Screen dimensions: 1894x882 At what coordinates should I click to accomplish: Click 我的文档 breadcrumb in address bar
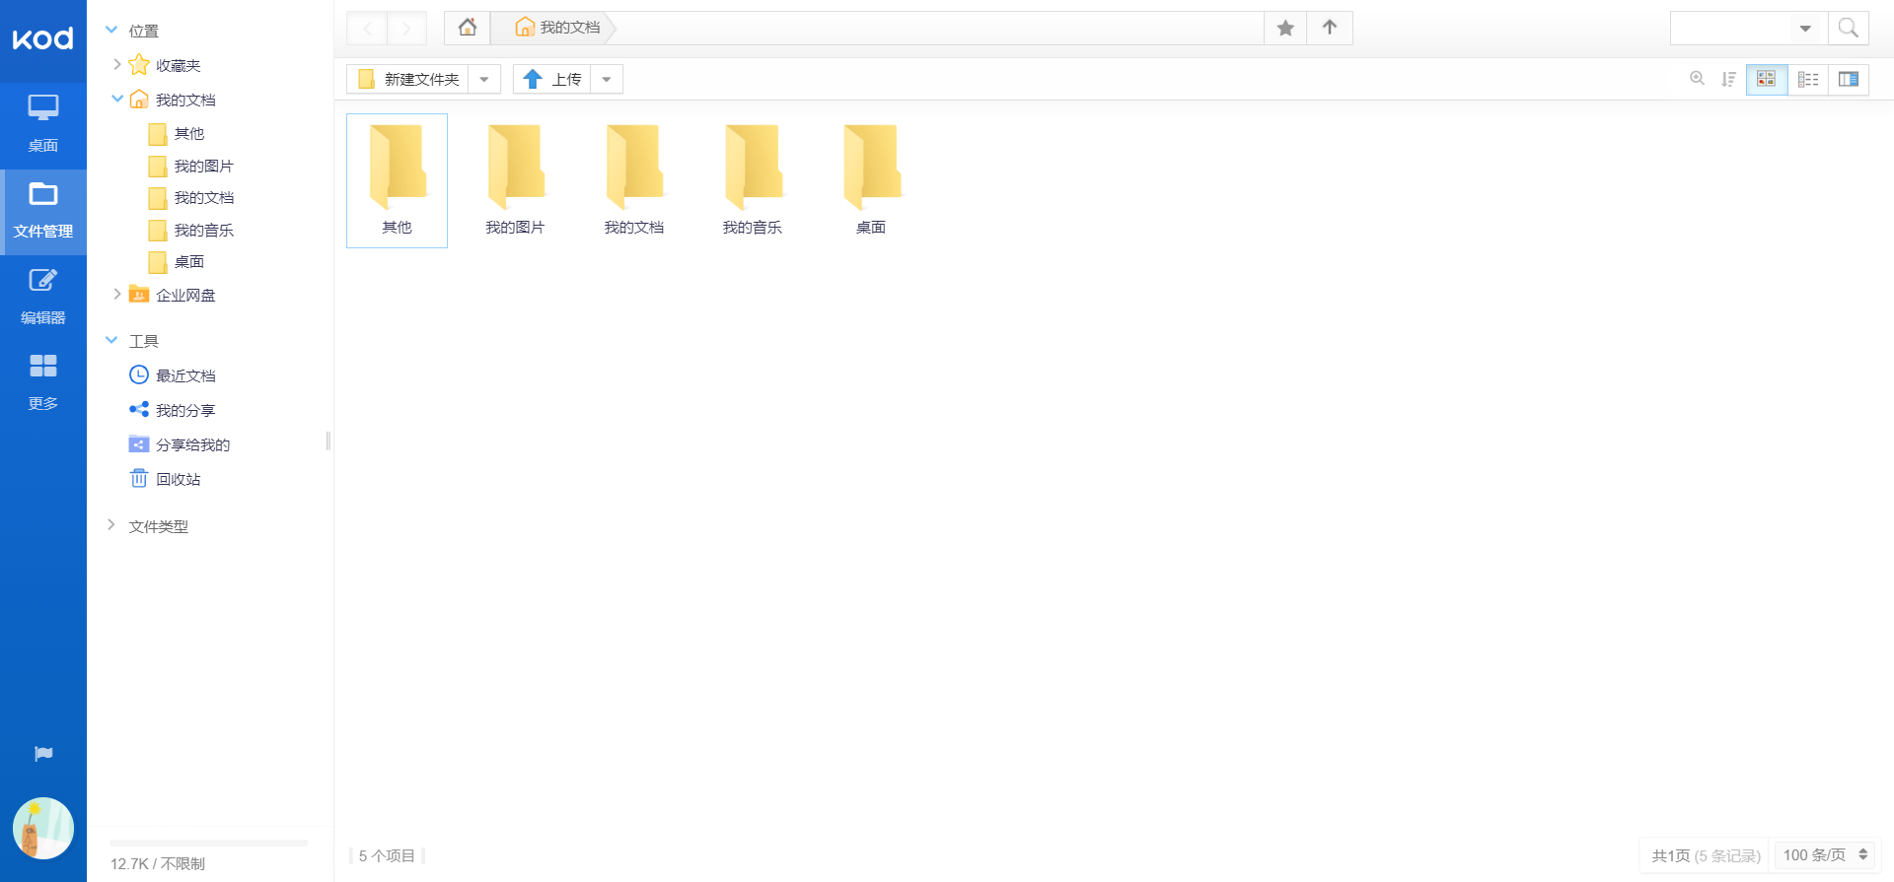(x=558, y=28)
